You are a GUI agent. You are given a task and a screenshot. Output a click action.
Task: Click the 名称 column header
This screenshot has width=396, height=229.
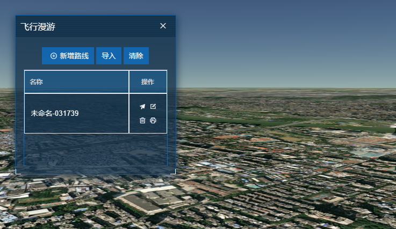(37, 82)
